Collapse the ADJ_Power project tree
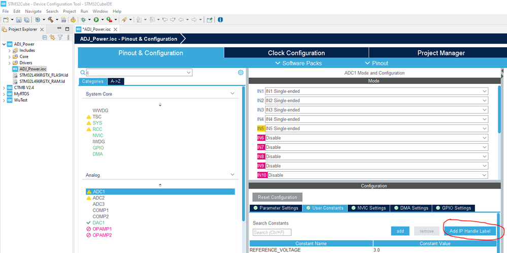Viewport: 507px width, 253px height. 4,44
